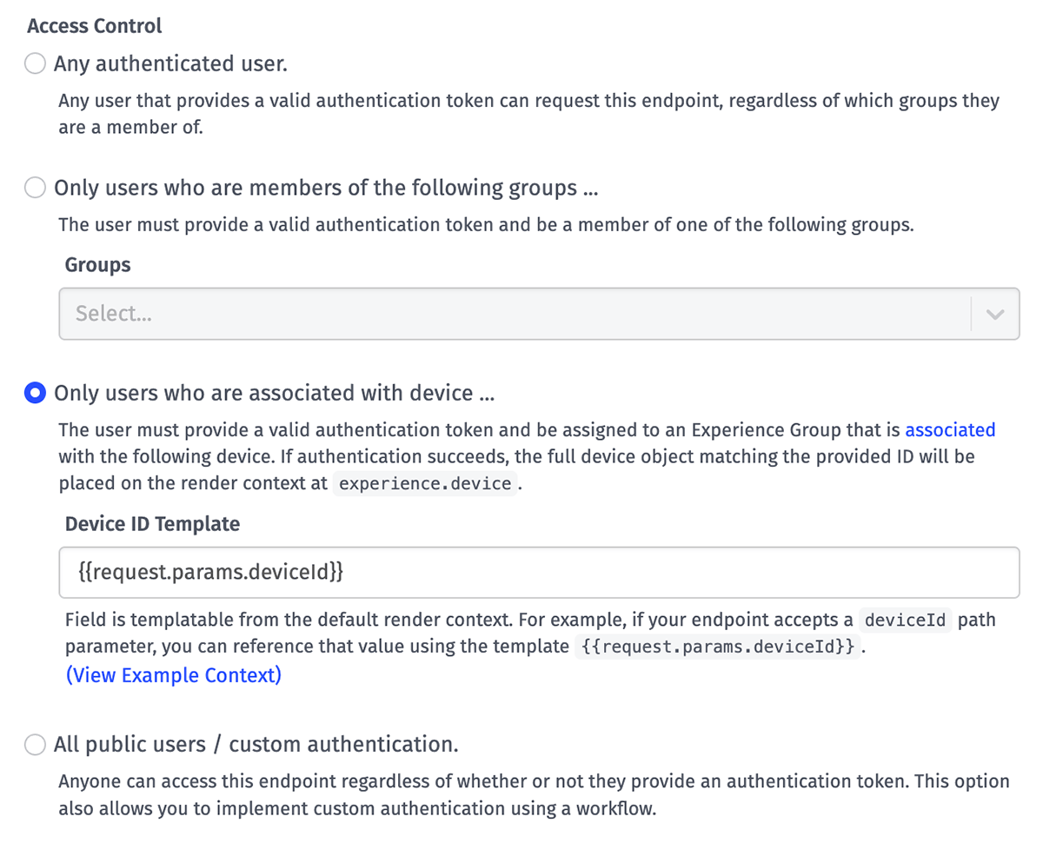The width and height of the screenshot is (1043, 843).
Task: Expand the chevron arrow of Groups dropdown
Action: tap(995, 314)
